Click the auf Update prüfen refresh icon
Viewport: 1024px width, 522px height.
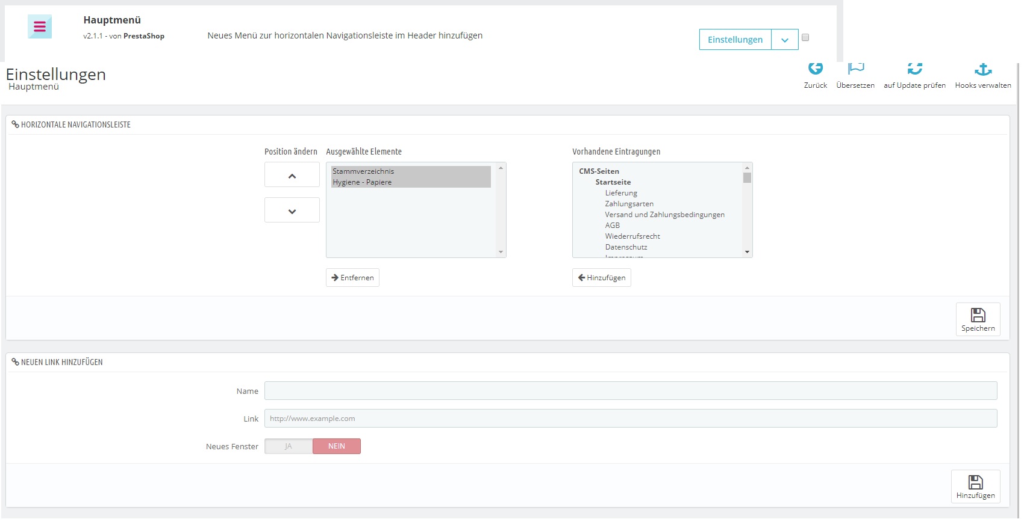point(914,69)
